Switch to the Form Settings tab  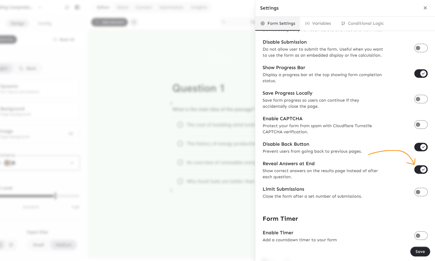[x=278, y=24]
